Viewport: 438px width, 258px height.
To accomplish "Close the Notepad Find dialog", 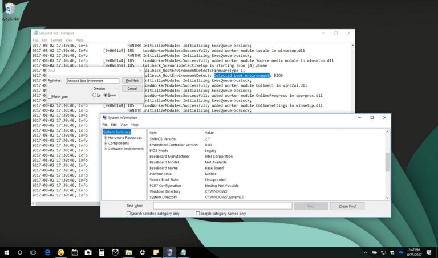I will pyautogui.click(x=140, y=71).
